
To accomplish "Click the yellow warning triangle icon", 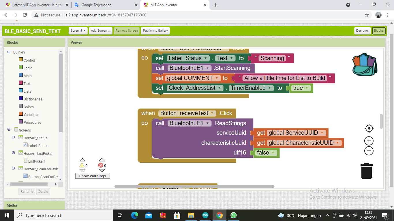I will click(82, 165).
